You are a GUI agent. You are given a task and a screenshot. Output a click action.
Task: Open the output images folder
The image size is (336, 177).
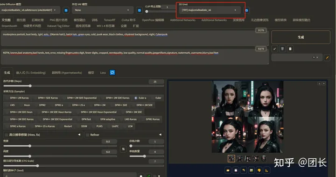[228, 170]
